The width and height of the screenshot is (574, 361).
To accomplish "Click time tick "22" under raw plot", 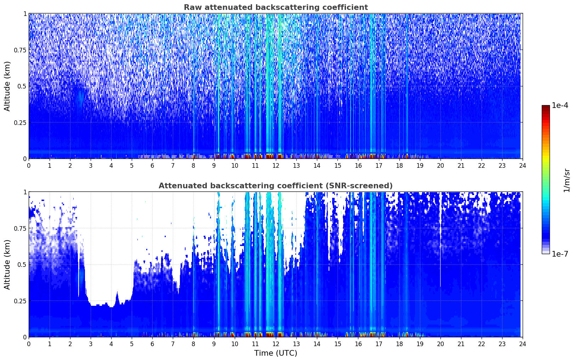I will [482, 165].
